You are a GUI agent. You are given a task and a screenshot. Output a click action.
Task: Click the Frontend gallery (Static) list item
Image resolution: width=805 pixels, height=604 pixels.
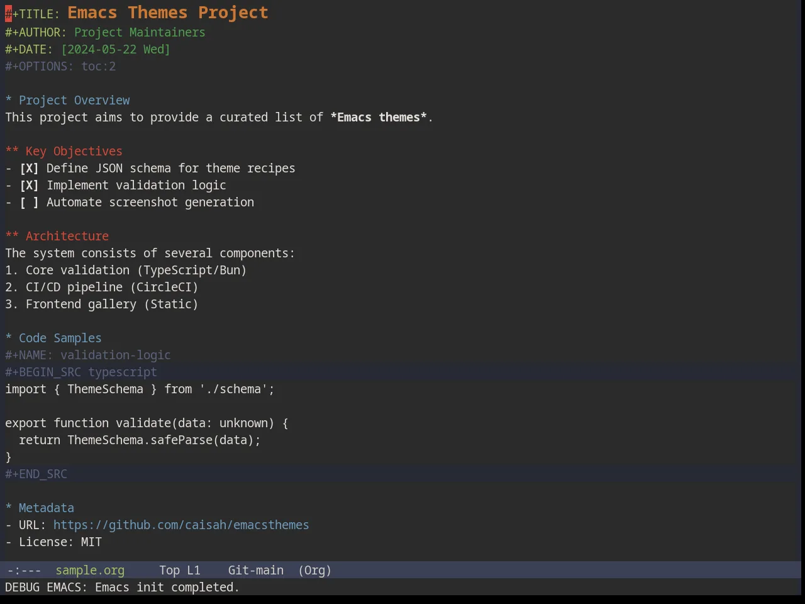[102, 305]
